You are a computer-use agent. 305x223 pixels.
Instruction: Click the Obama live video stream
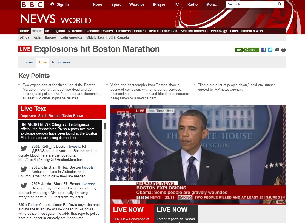tap(198, 154)
